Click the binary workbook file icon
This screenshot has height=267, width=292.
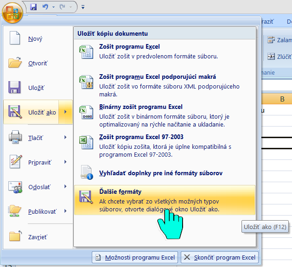tap(86, 112)
